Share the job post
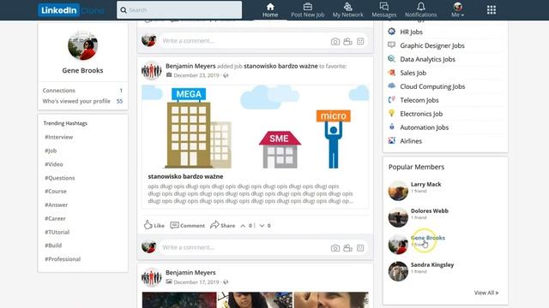The image size is (549, 308). [x=223, y=225]
